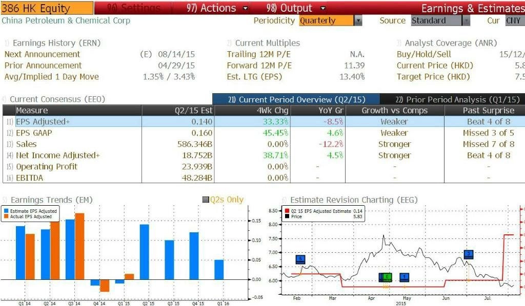525x306 pixels.
Task: Click the 18.752B Net Income estimate value
Action: click(197, 156)
